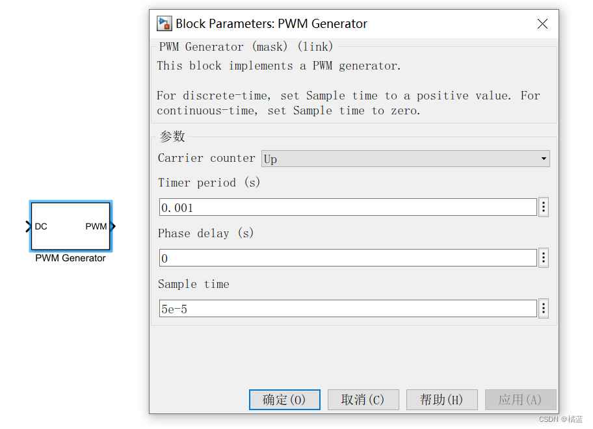This screenshot has width=593, height=429.
Task: Open help via 帮助(H) button
Action: click(x=441, y=400)
